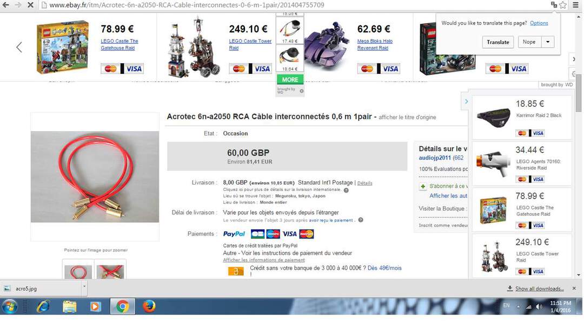This screenshot has width=584, height=328.
Task: Launch Internet Explorer from taskbar
Action: 44,306
